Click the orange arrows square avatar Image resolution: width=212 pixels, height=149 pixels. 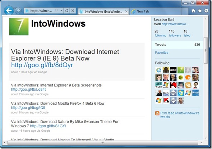click(x=188, y=85)
